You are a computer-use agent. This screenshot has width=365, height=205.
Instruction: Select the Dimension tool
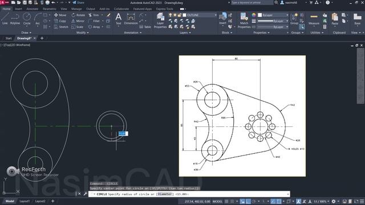point(131,19)
